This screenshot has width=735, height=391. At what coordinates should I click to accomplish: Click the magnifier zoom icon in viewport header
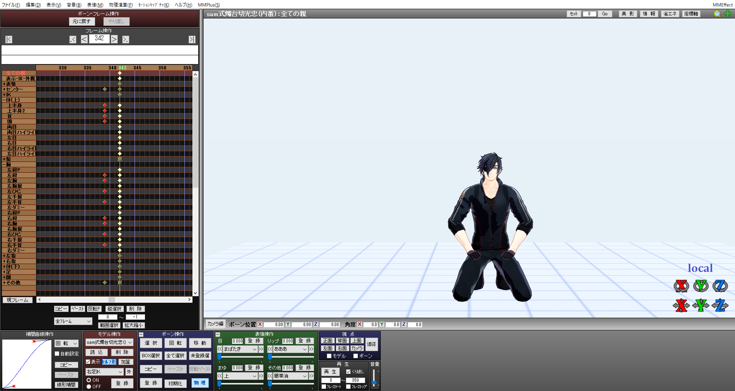click(717, 14)
